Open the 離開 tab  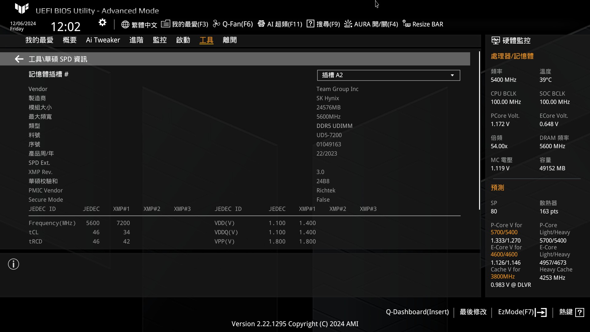pyautogui.click(x=230, y=40)
